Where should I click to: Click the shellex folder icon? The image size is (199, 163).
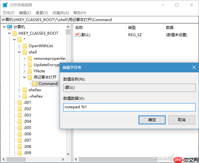coord(25,90)
